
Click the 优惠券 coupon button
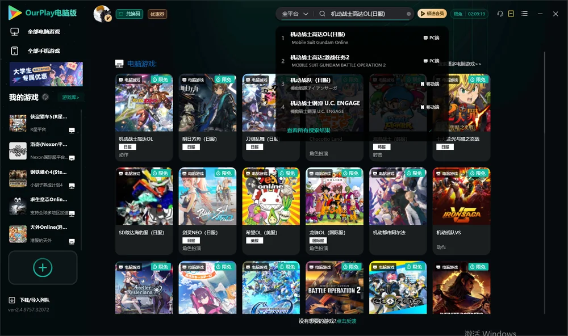[x=157, y=14]
